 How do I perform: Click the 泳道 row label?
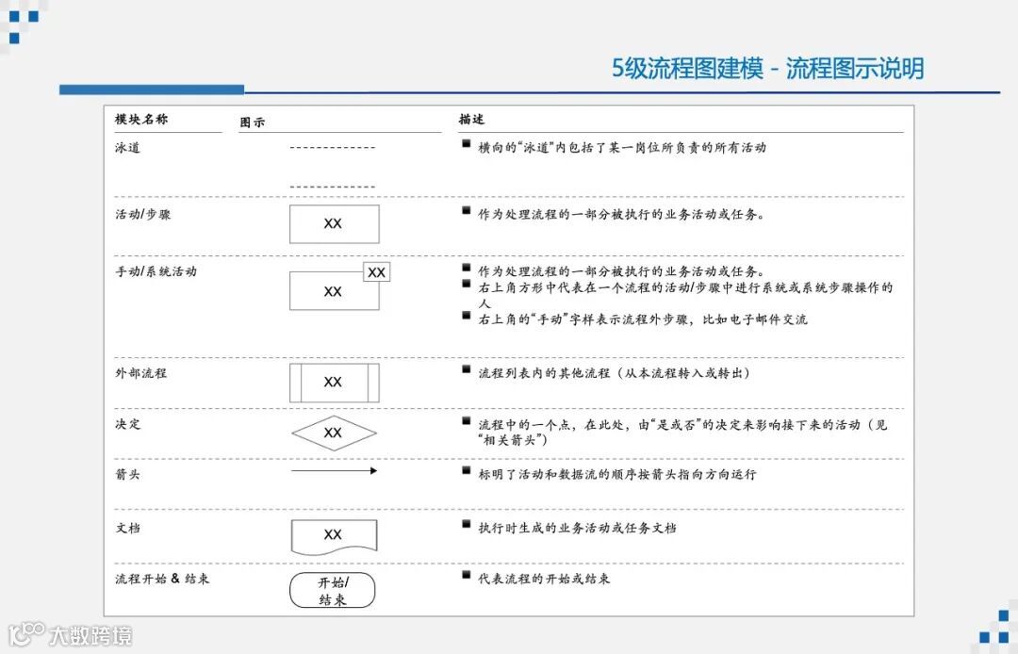127,147
